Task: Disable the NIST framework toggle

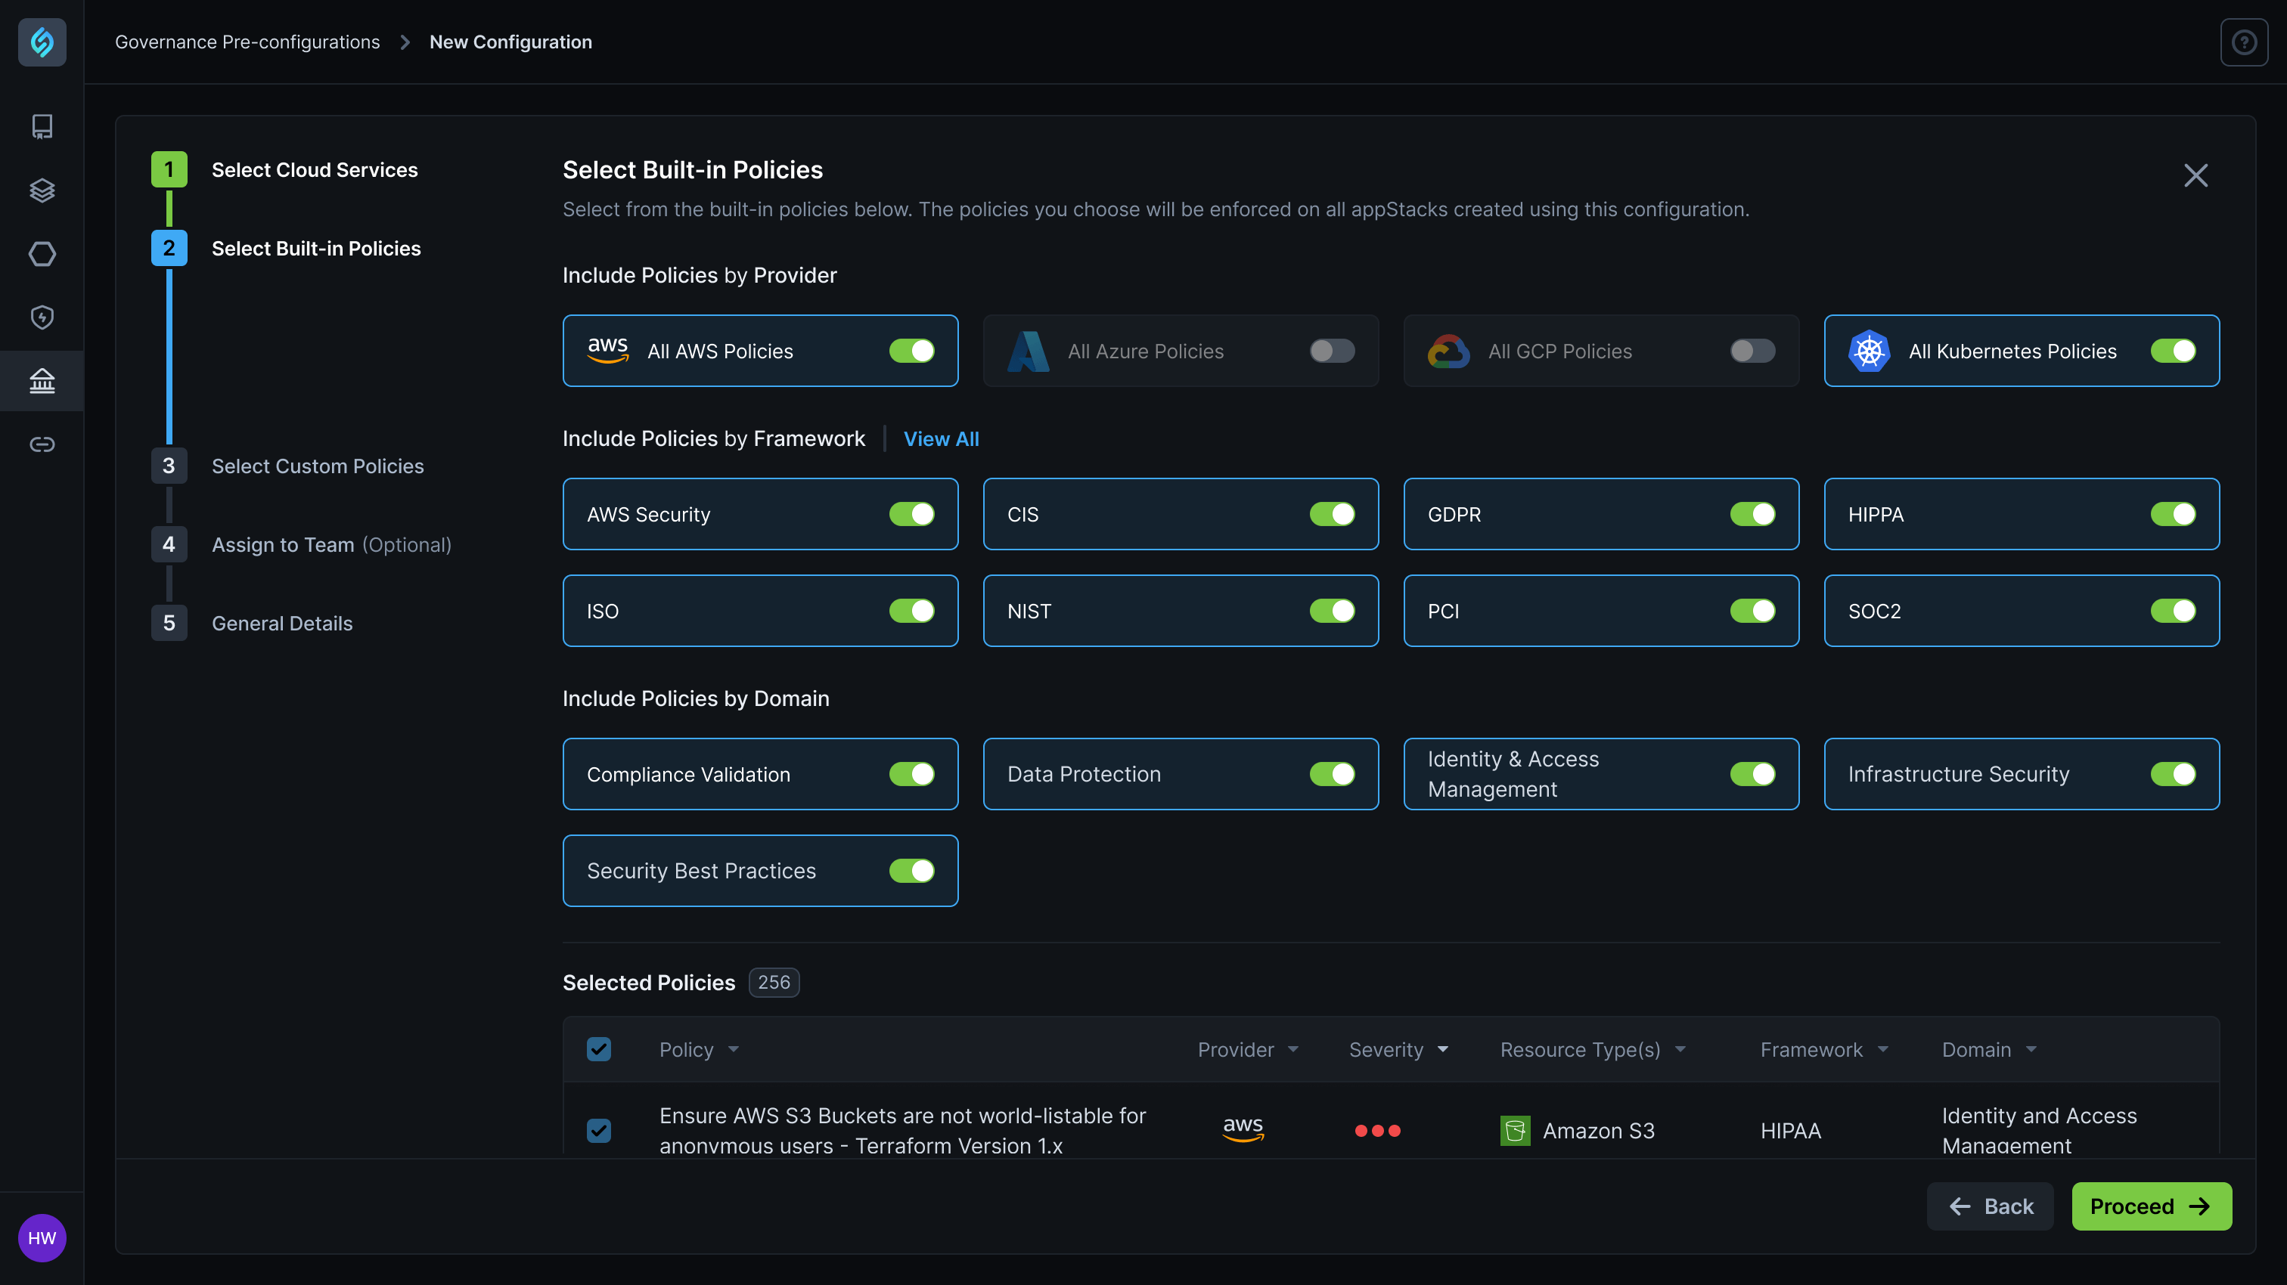Action: point(1332,611)
